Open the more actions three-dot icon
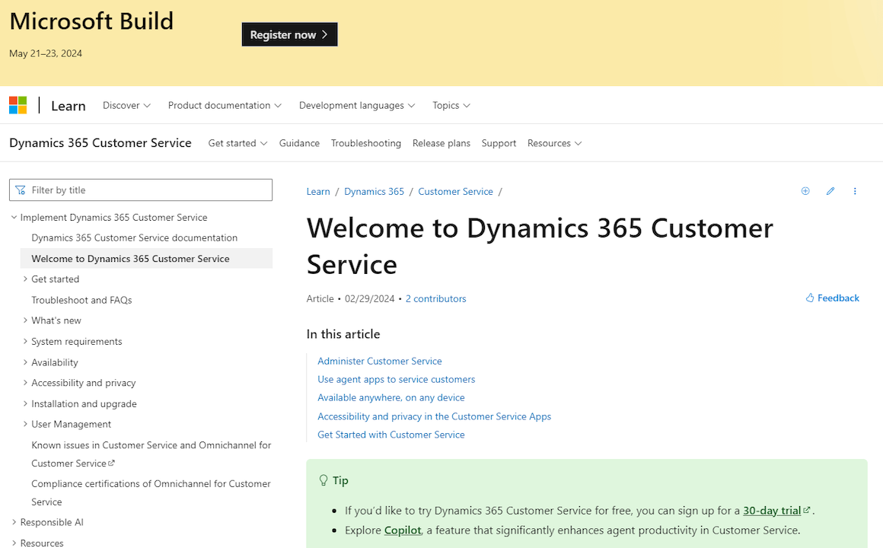 click(855, 191)
